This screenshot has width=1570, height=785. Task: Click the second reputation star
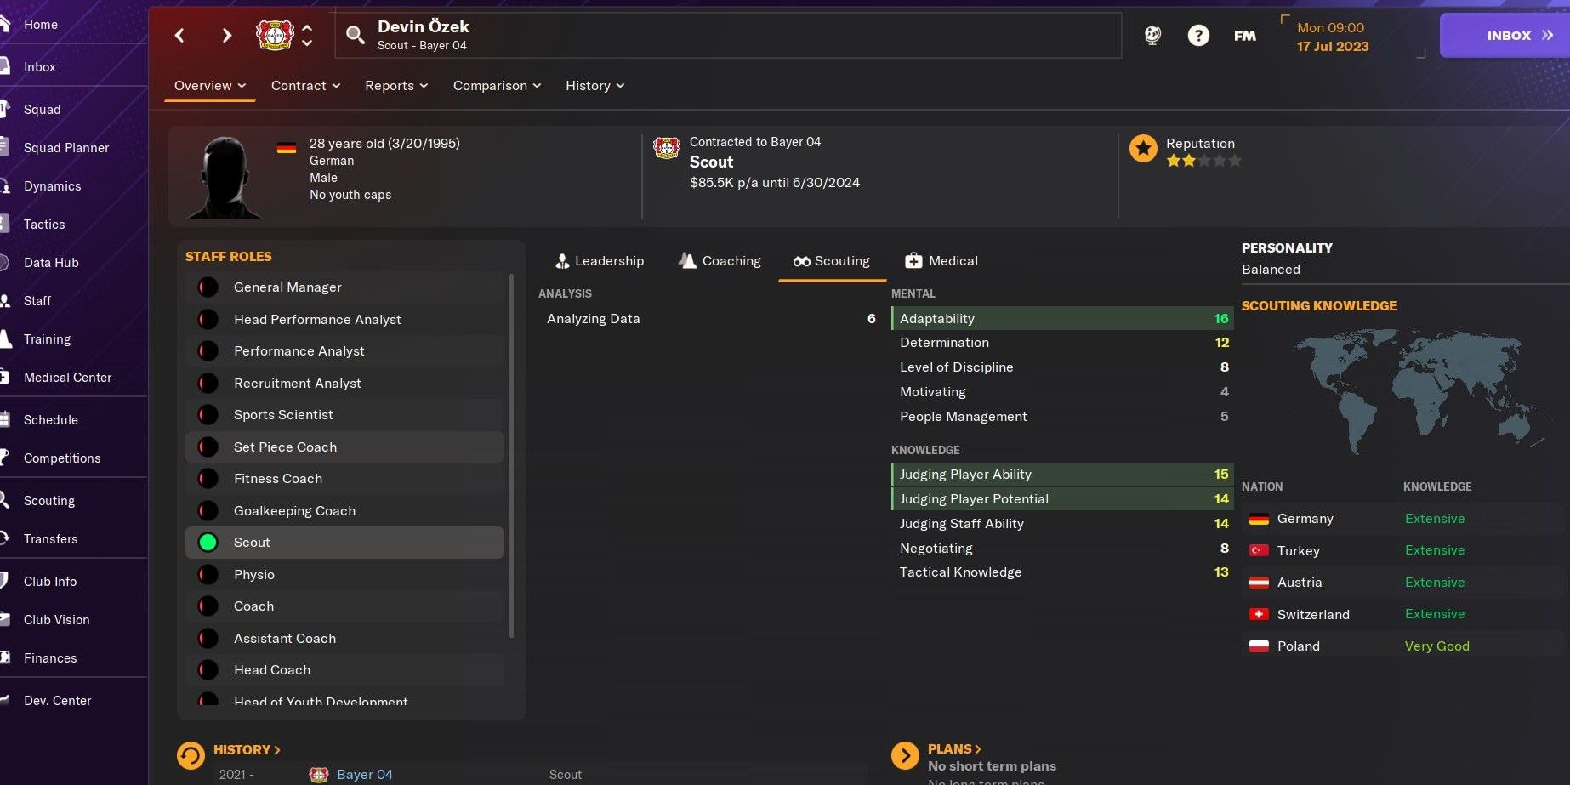[1188, 160]
